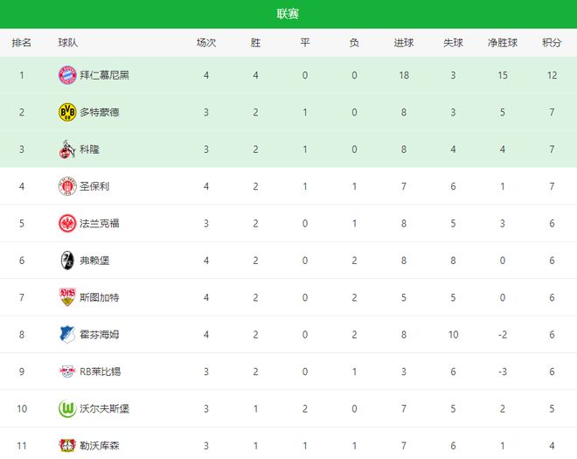Click the VfB Stuttgart crest icon
Image resolution: width=577 pixels, height=459 pixels.
(x=67, y=297)
